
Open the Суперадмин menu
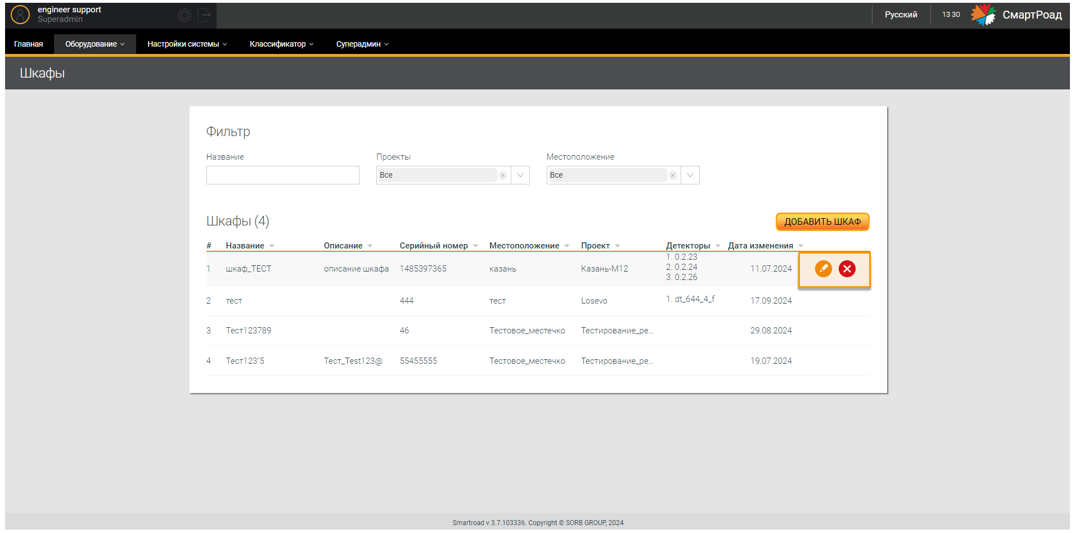[362, 44]
